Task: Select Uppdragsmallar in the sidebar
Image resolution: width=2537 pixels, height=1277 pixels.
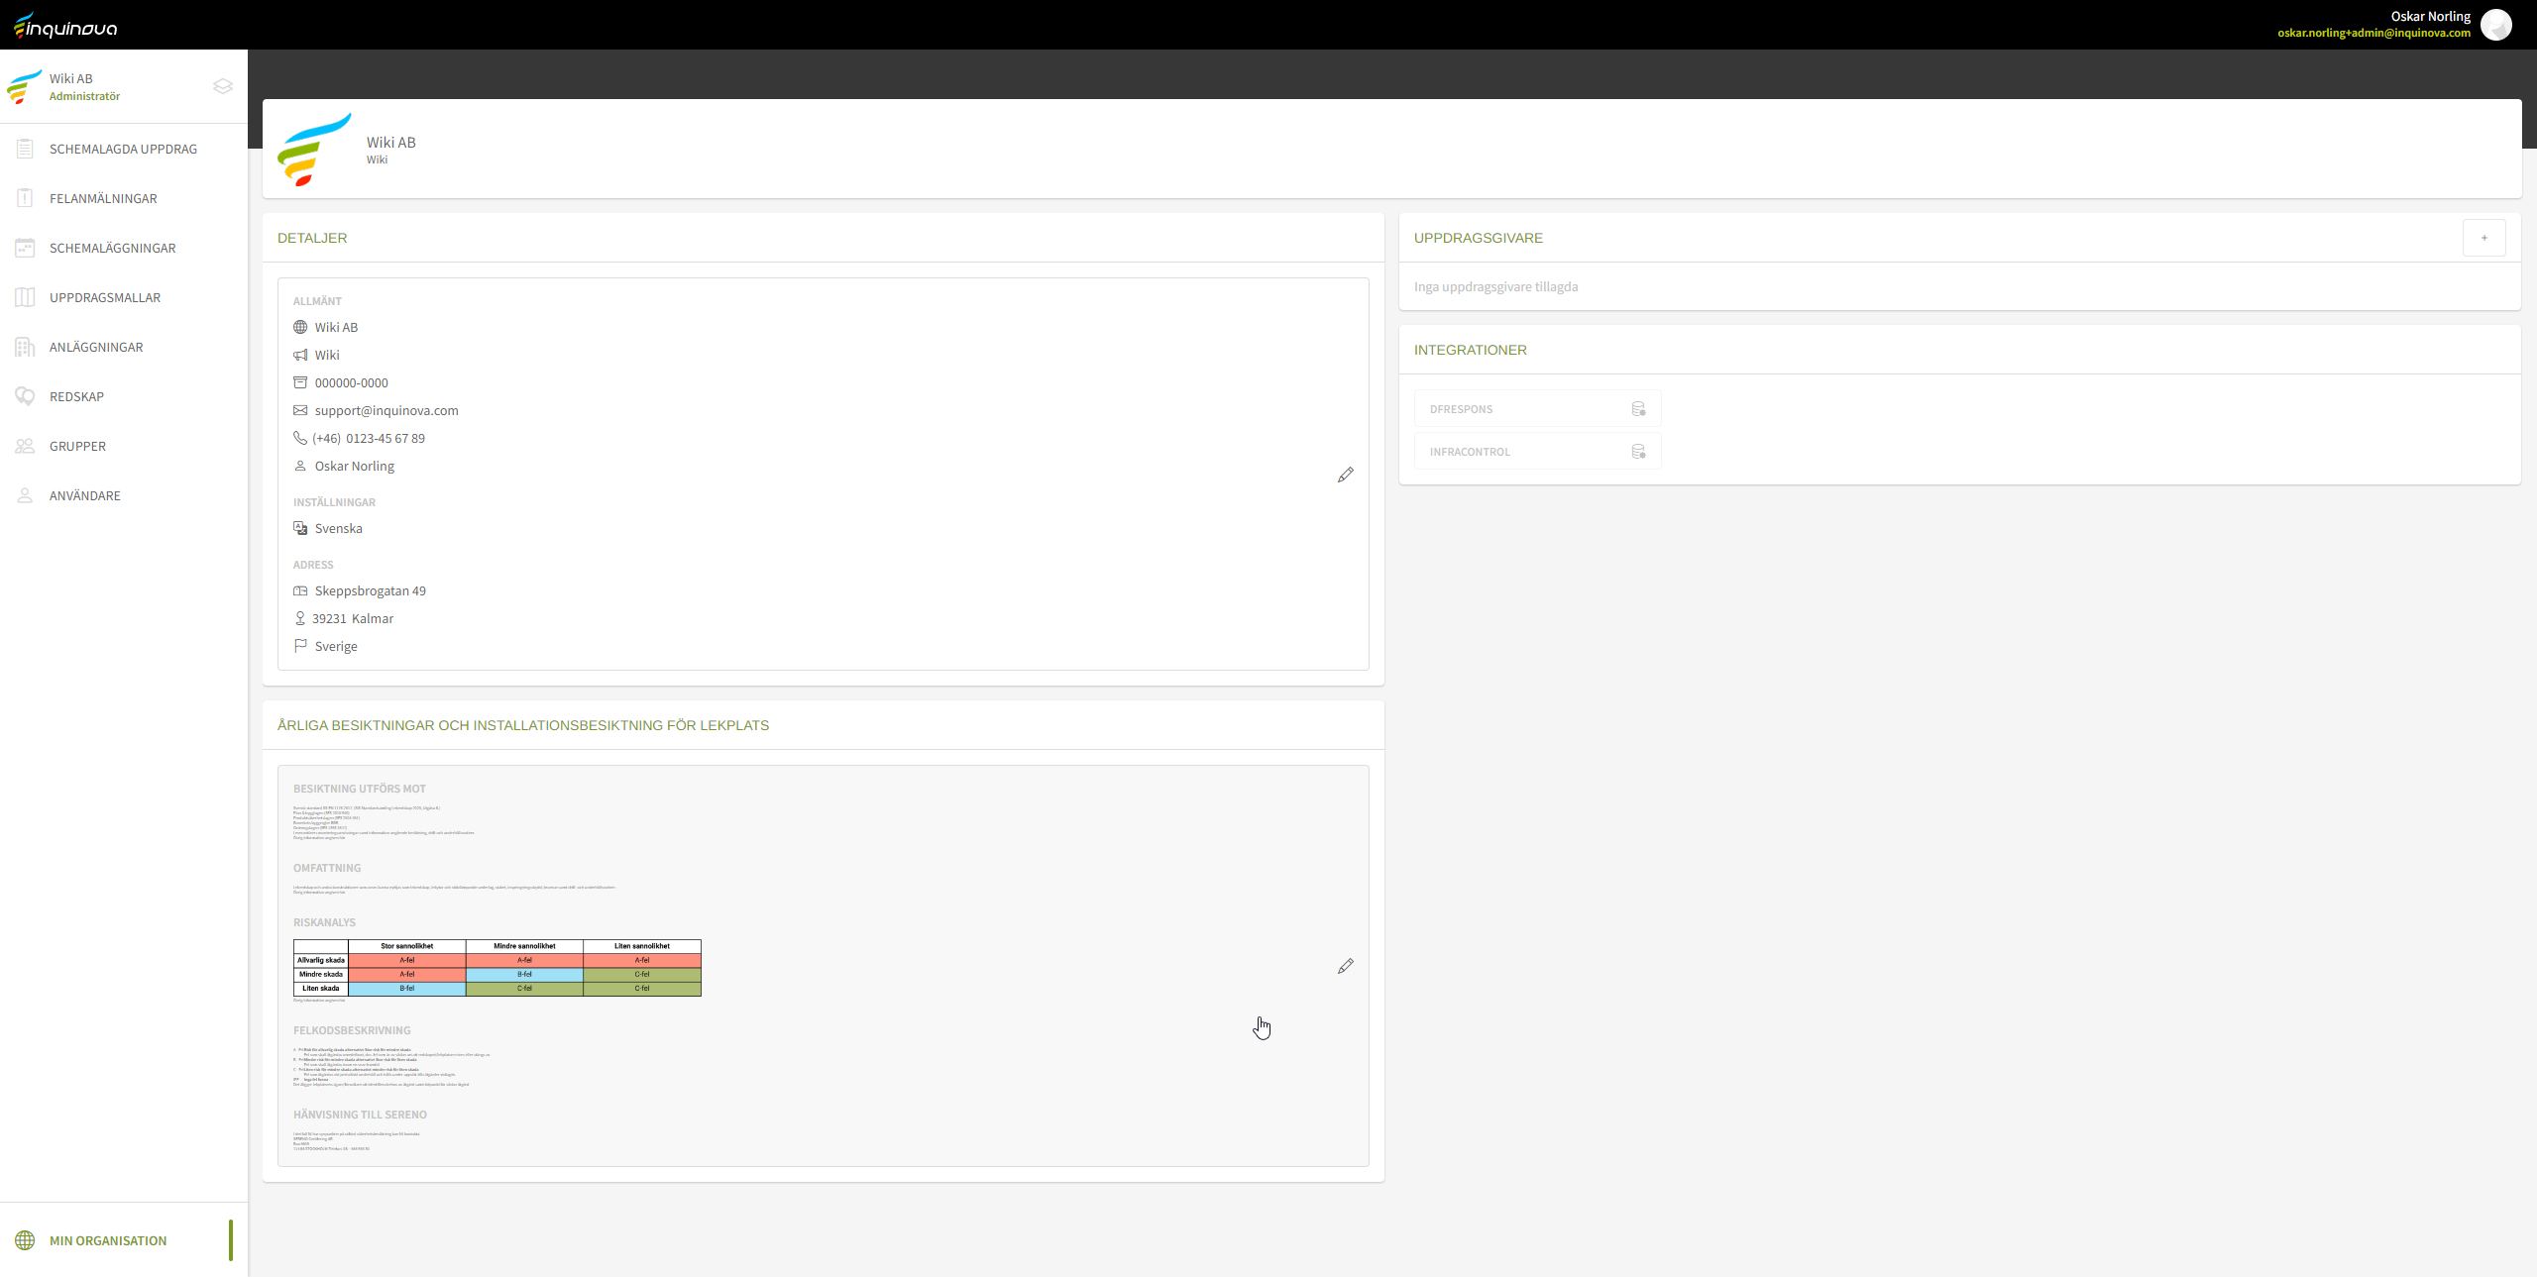Action: tap(105, 297)
